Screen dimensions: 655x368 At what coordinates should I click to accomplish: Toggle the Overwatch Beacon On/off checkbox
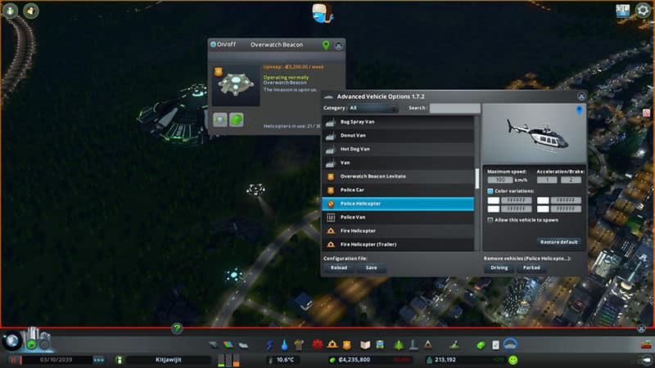click(x=214, y=44)
